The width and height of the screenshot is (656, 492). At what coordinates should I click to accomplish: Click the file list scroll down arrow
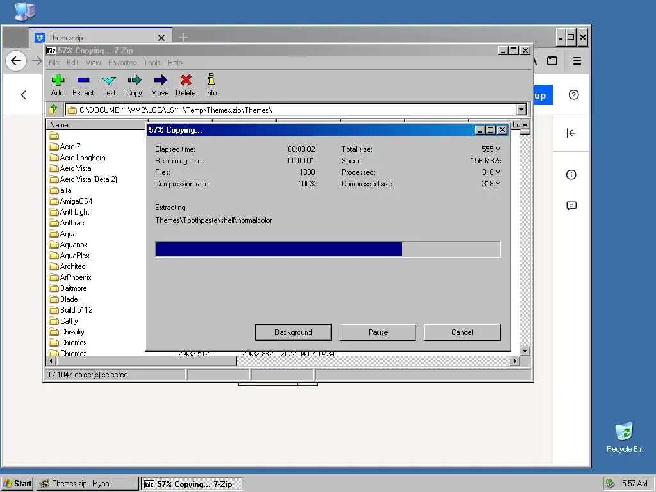[x=525, y=350]
